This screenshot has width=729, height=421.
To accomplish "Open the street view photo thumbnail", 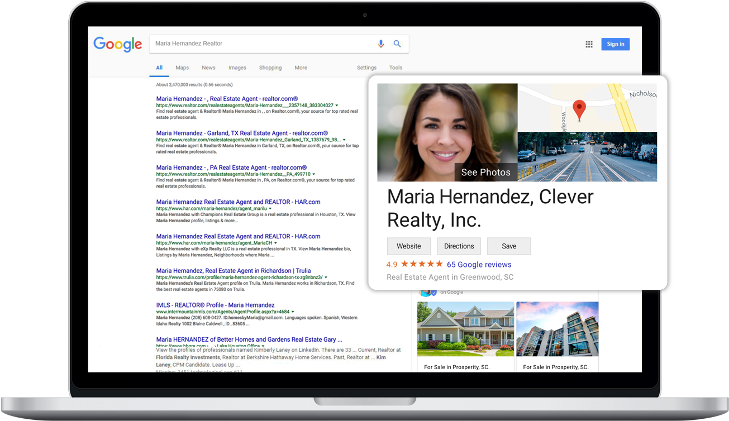I will coord(587,157).
